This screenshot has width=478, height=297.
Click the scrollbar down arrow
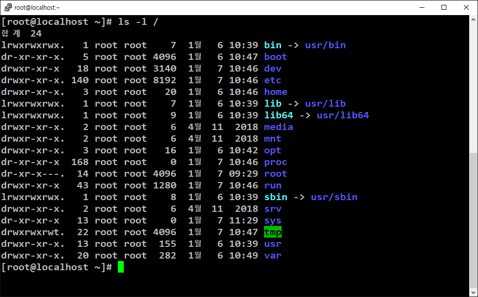pyautogui.click(x=473, y=292)
